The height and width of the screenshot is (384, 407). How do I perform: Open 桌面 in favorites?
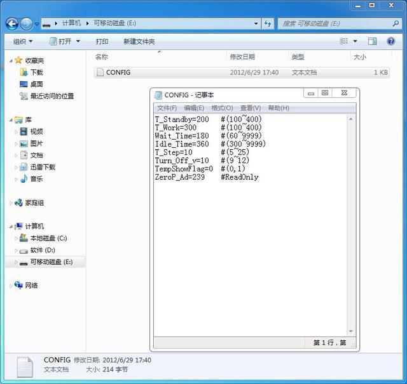pyautogui.click(x=37, y=84)
